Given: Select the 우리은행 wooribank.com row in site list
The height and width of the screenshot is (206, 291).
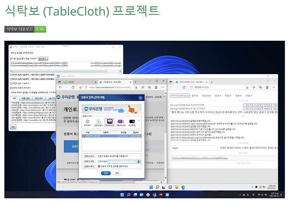Looking at the screenshot, I should tap(33, 103).
